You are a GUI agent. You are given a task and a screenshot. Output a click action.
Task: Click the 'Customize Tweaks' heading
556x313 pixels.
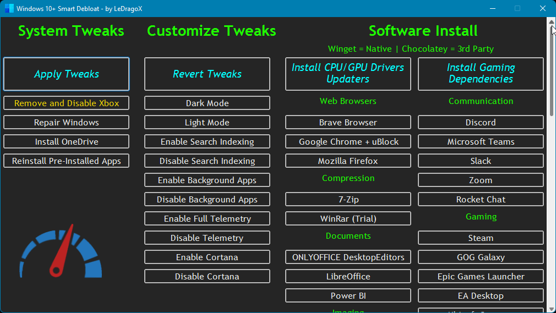coord(211,31)
